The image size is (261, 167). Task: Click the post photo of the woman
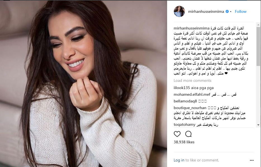click(84, 84)
